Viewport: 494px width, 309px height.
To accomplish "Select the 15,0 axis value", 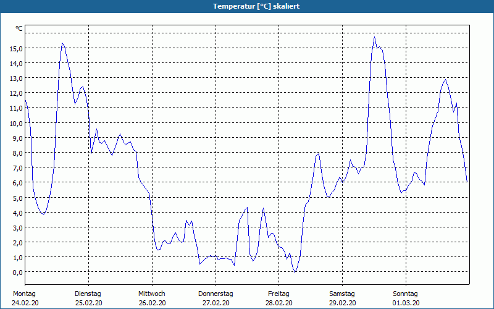I will click(x=16, y=49).
